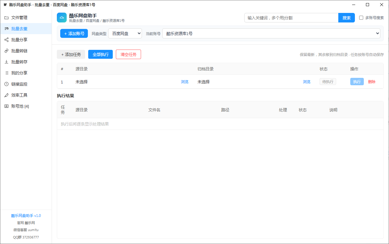Switch to 批量转存 section
The image size is (389, 244).
tap(26, 62)
